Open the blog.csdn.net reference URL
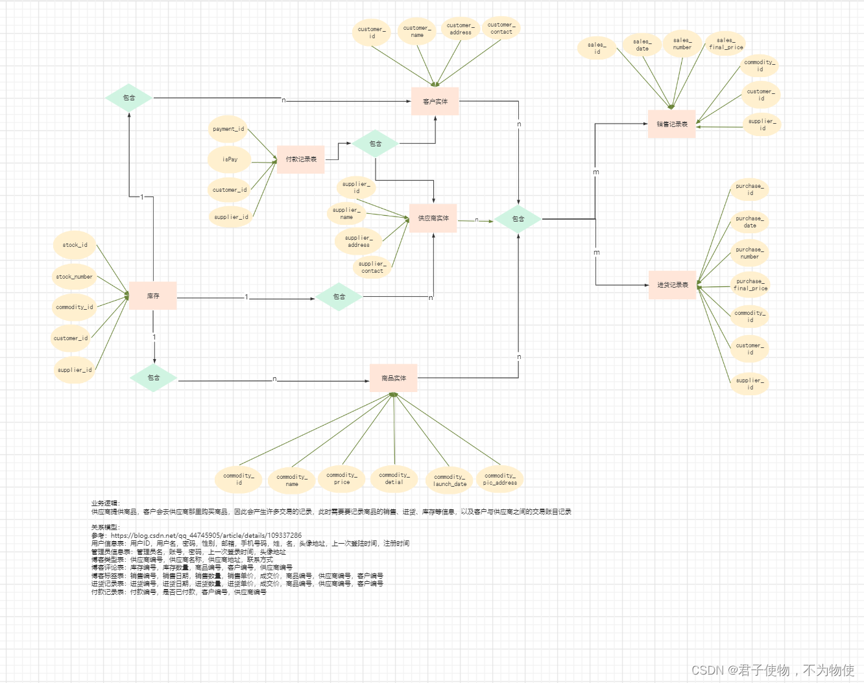 click(x=206, y=535)
